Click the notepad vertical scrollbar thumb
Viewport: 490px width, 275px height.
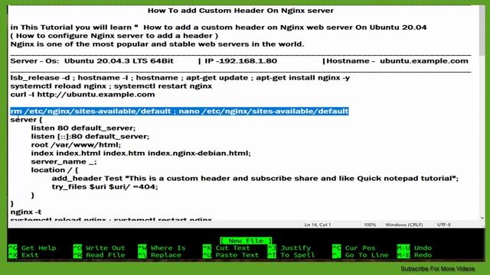482,31
